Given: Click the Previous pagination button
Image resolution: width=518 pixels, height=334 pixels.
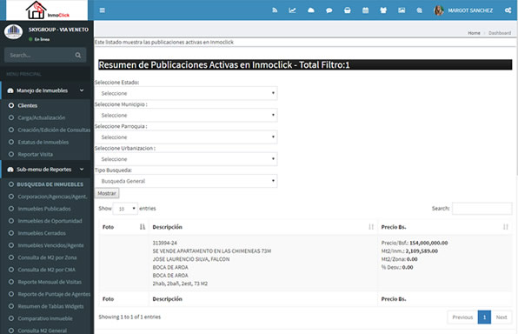Looking at the screenshot, I should (x=462, y=317).
